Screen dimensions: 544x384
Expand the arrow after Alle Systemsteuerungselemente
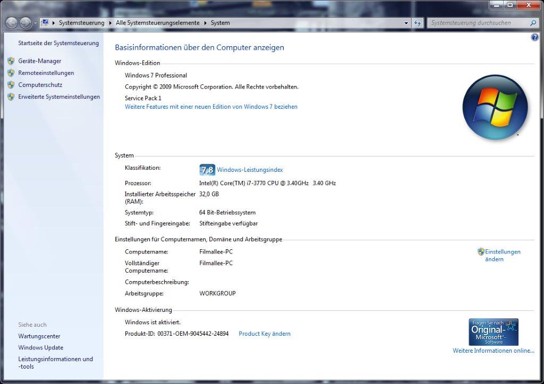point(206,23)
